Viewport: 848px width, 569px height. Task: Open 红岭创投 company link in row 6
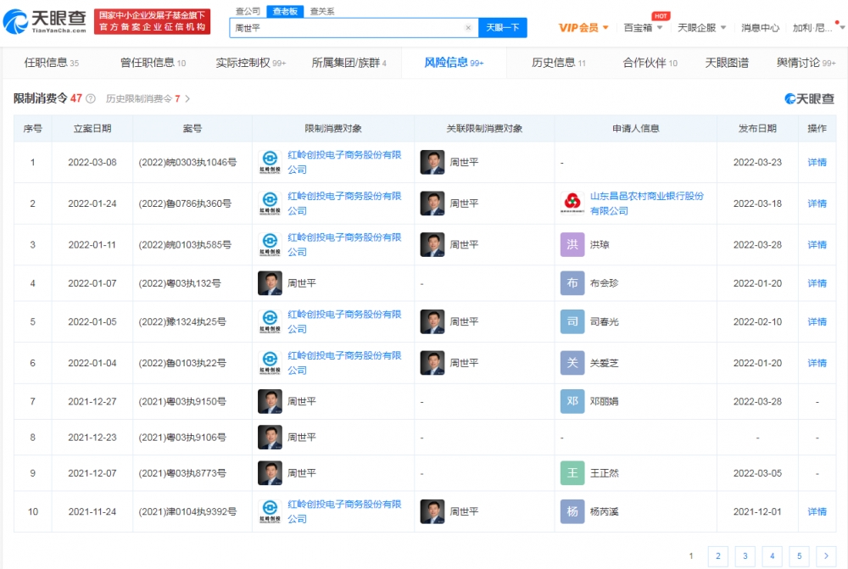pos(344,363)
